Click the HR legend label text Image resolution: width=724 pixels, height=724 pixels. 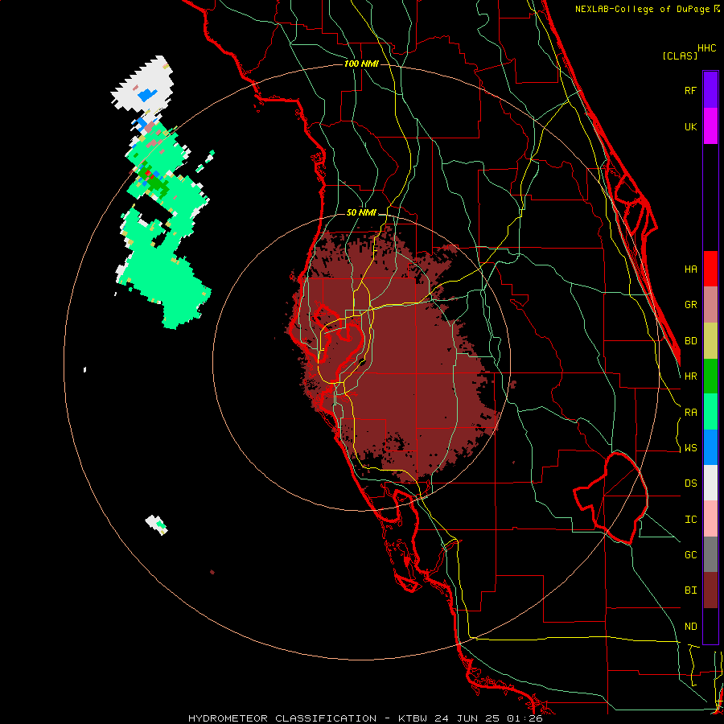coord(690,376)
